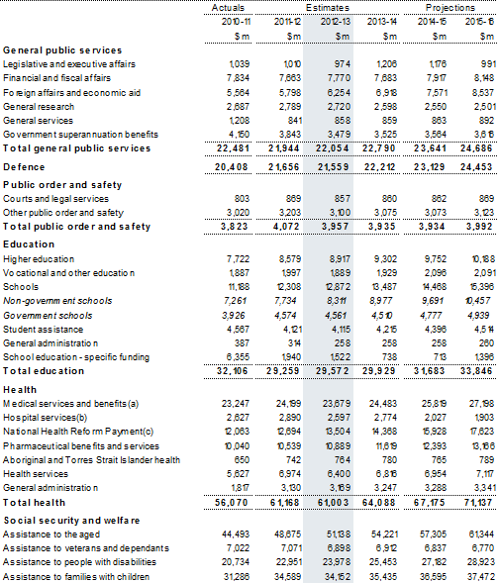Click 'Assistance to veterans and dependants' label
This screenshot has height=583, width=499.
click(86, 548)
